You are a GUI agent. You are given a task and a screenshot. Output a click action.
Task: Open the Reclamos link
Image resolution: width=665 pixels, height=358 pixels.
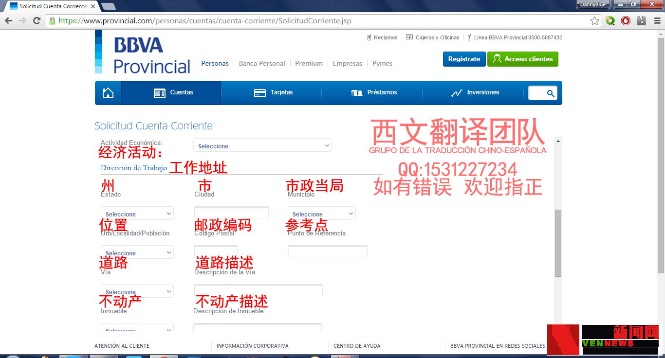click(382, 37)
